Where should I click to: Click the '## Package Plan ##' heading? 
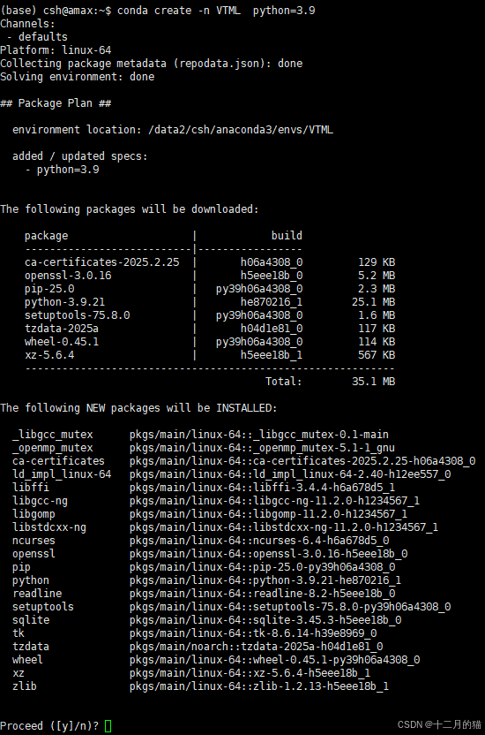(56, 103)
